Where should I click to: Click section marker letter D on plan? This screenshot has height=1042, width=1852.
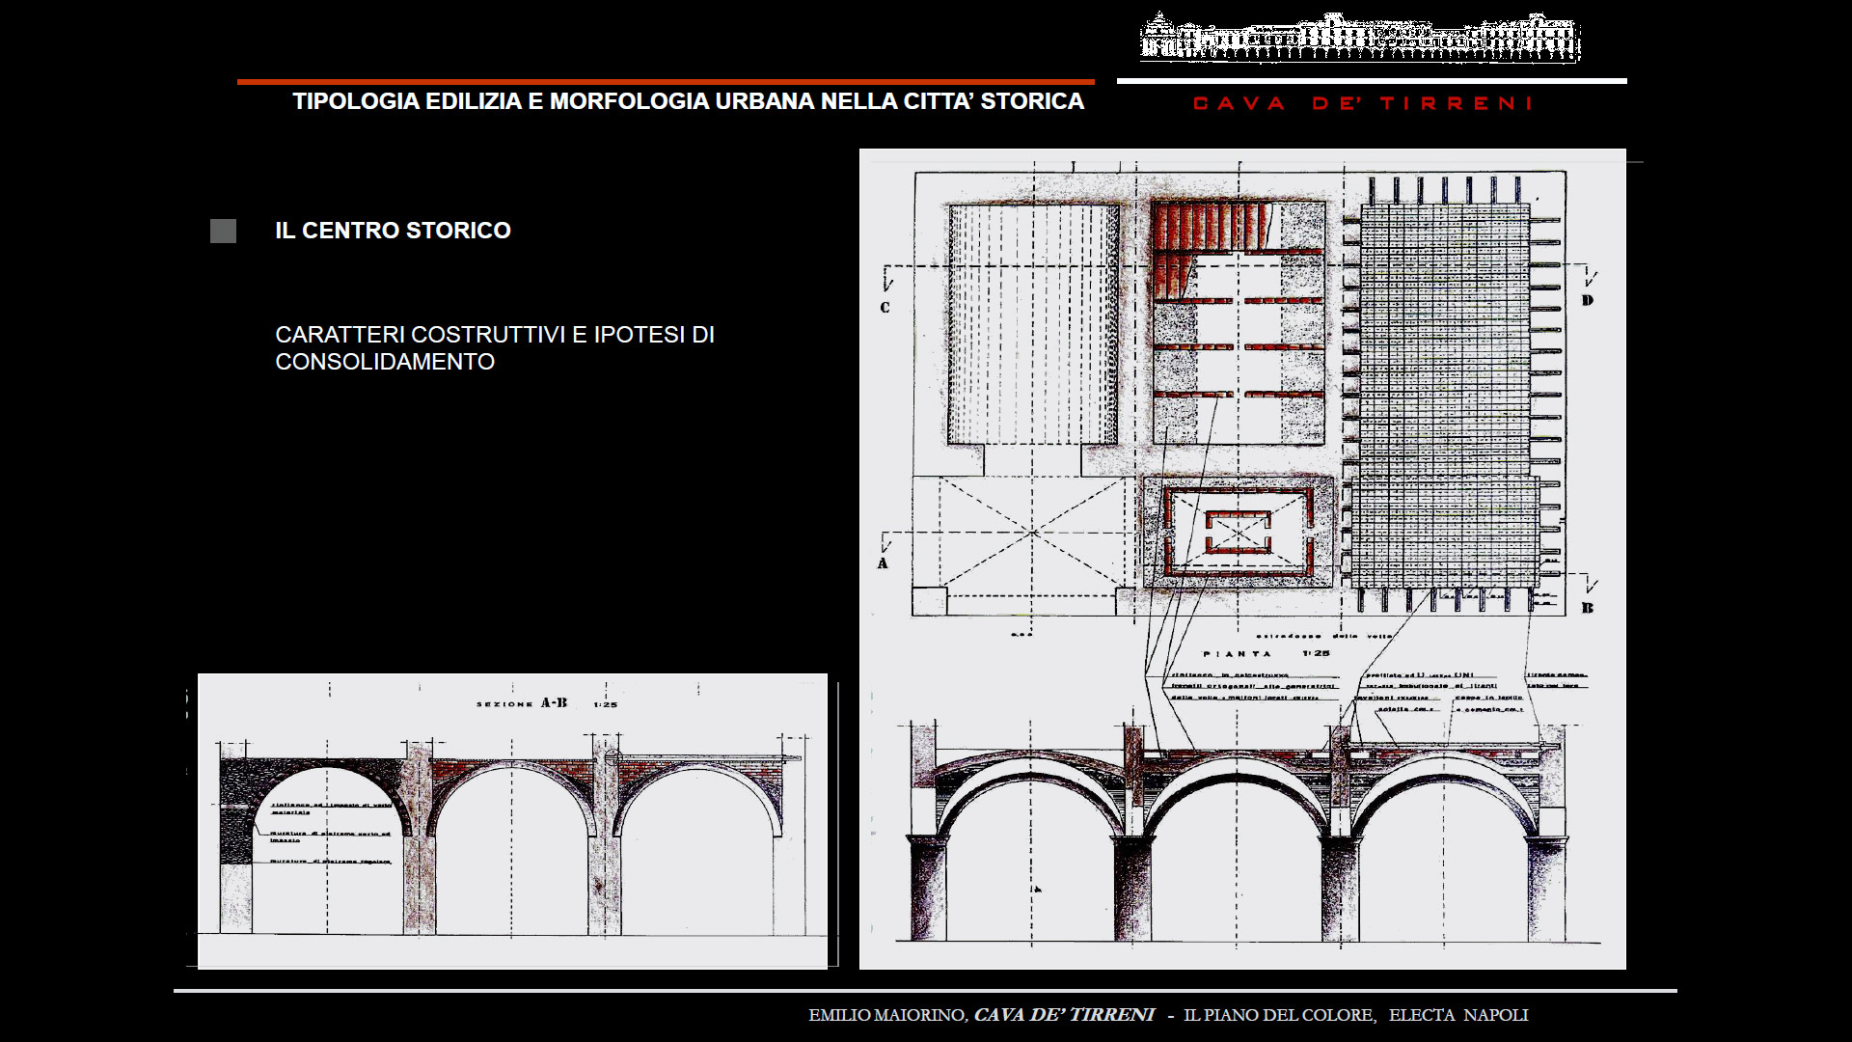click(x=1587, y=300)
